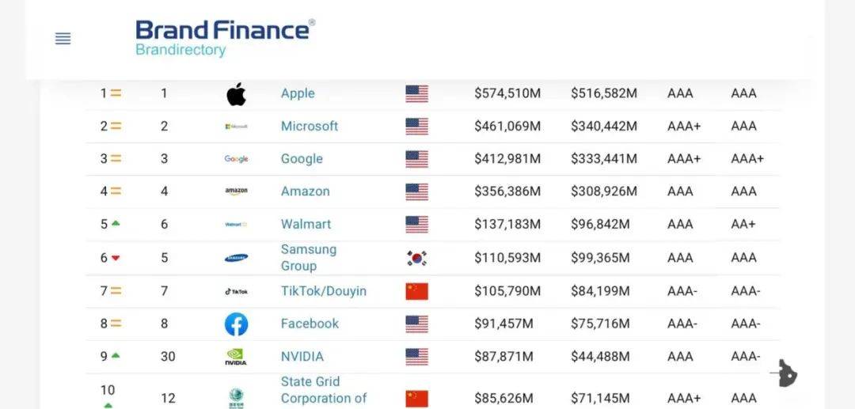Click the Walmart logo icon

coord(236,225)
